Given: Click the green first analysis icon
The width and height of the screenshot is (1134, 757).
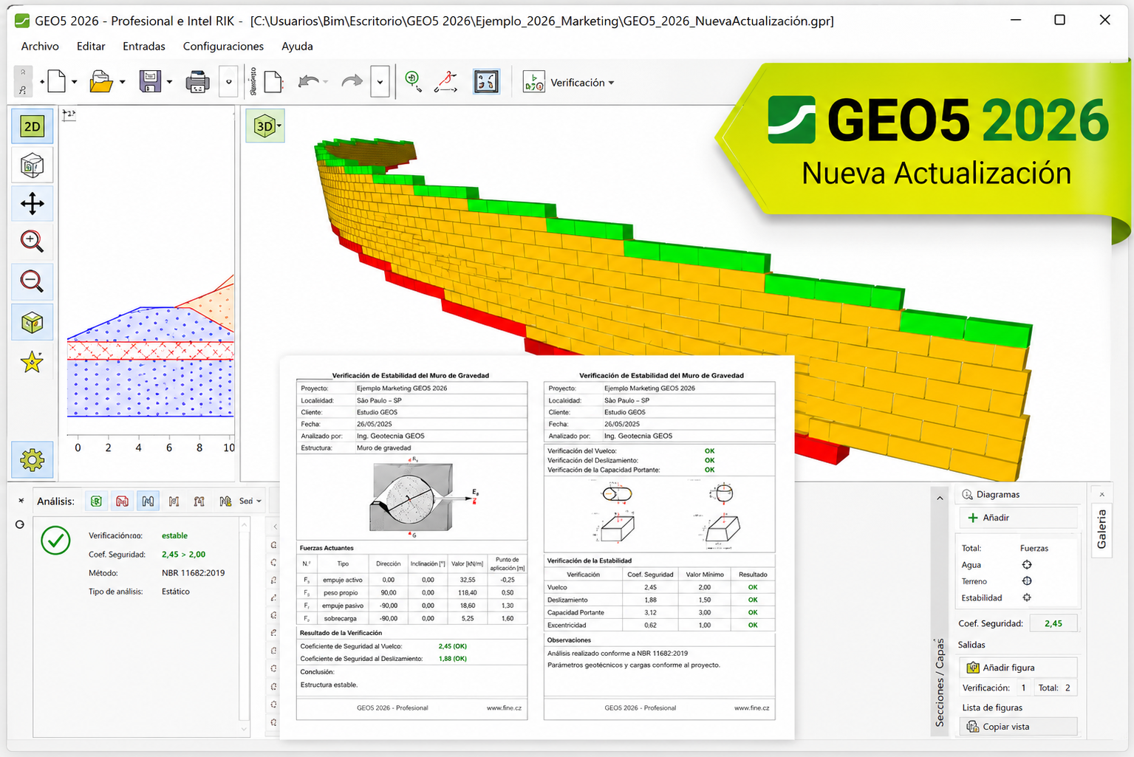Looking at the screenshot, I should tap(96, 501).
